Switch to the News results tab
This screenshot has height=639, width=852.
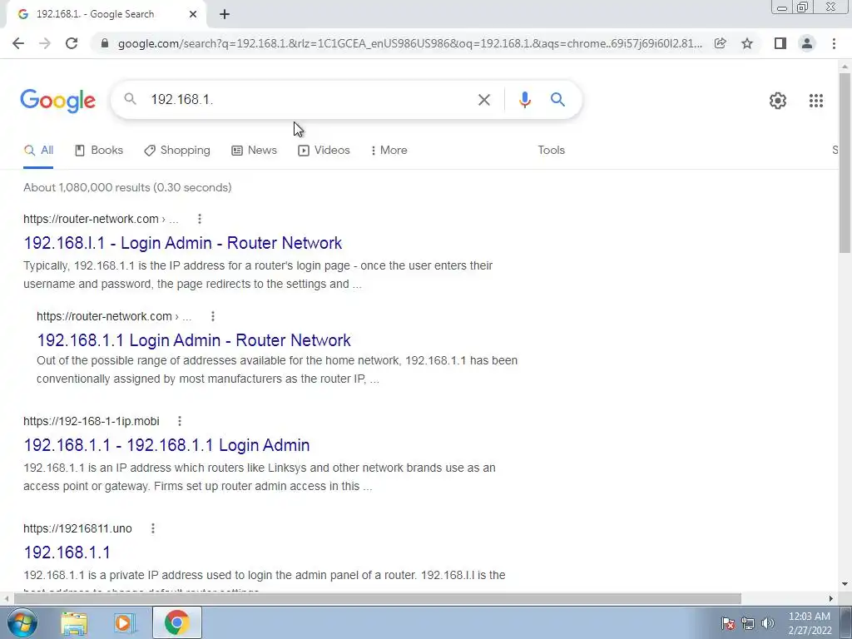click(254, 151)
